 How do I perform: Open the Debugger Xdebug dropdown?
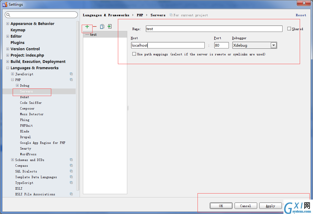273,45
